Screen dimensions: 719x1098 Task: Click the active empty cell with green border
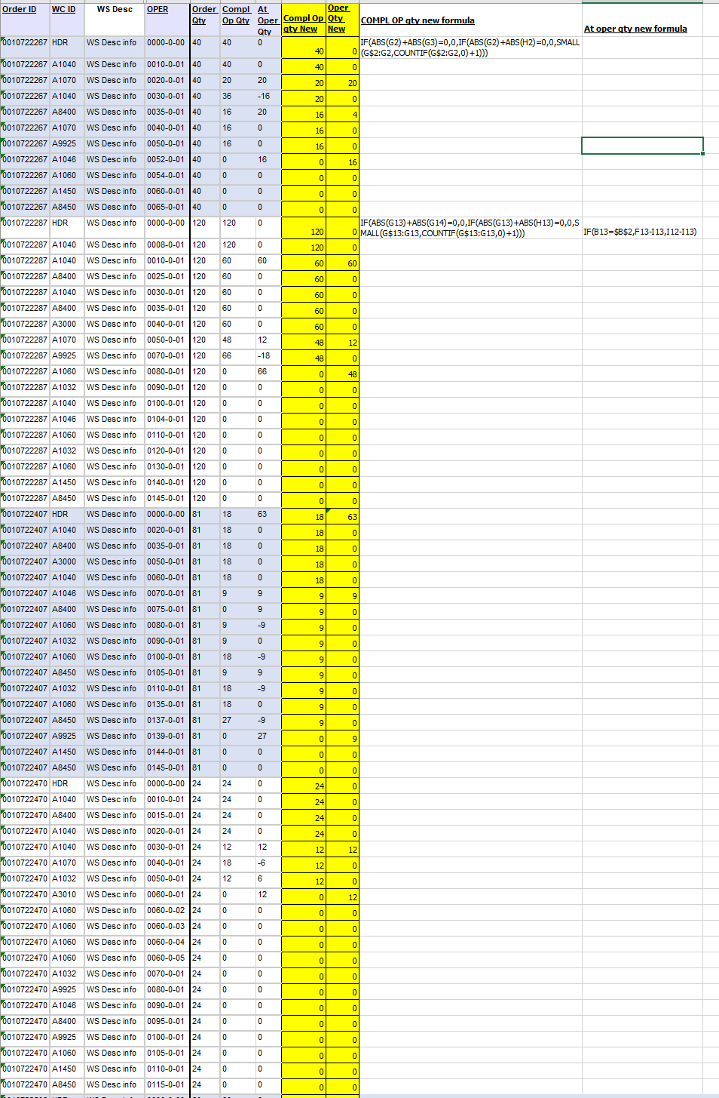click(642, 146)
